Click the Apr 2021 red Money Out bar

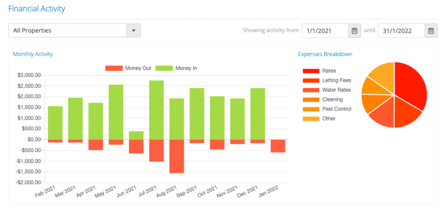point(96,145)
